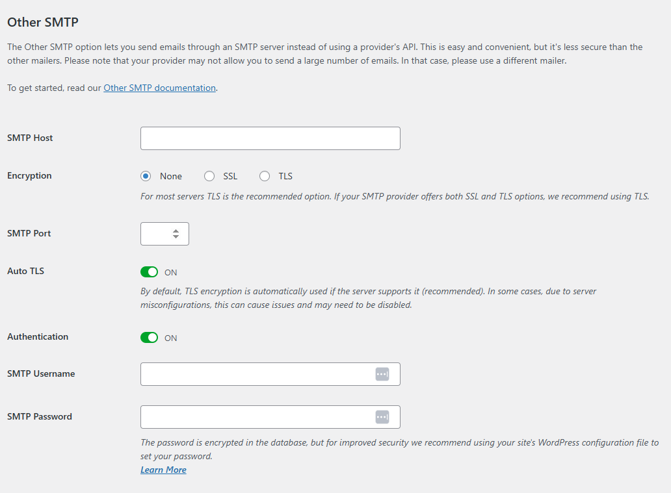Focus the SMTP Port number field
Image resolution: width=671 pixels, height=493 pixels.
(156, 234)
